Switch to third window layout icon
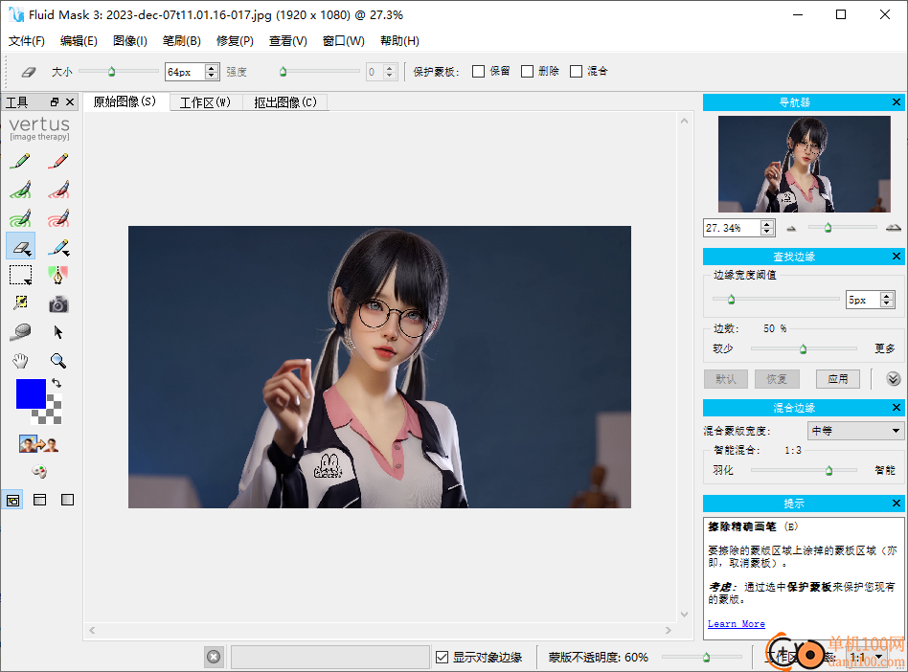 click(x=67, y=500)
